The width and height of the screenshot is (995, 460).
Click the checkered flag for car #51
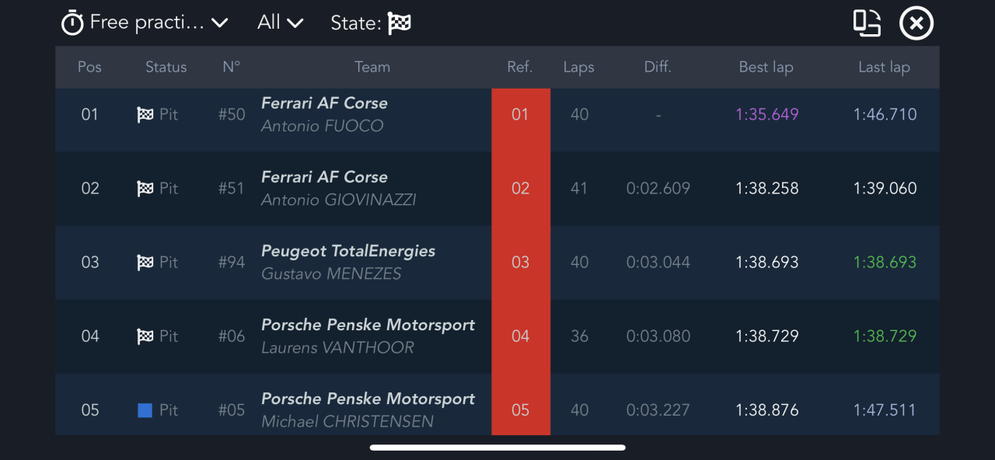pos(145,189)
